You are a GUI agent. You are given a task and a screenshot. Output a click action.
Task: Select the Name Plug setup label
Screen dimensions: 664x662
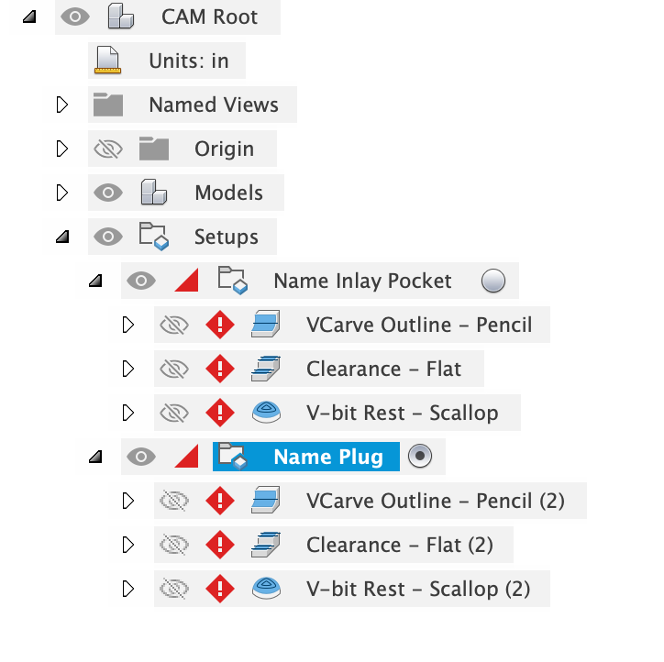point(327,457)
